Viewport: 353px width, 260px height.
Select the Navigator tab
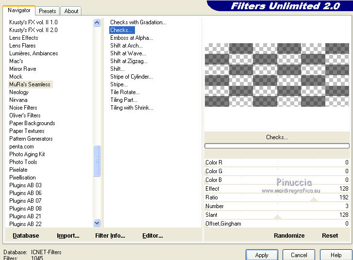pos(19,10)
